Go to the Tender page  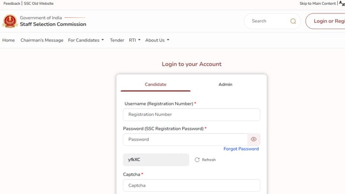pyautogui.click(x=117, y=40)
